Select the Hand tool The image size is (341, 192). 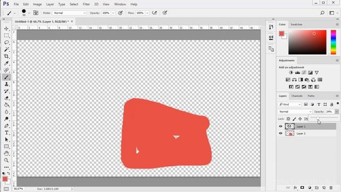pyautogui.click(x=6, y=154)
